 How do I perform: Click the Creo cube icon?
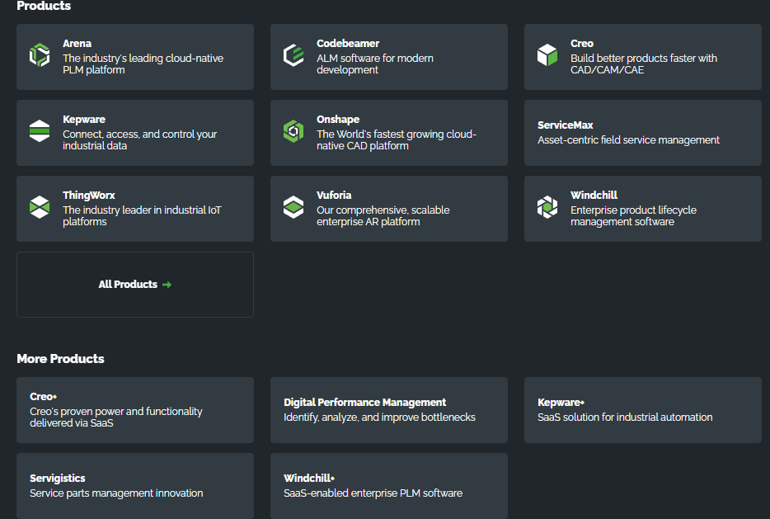[547, 56]
